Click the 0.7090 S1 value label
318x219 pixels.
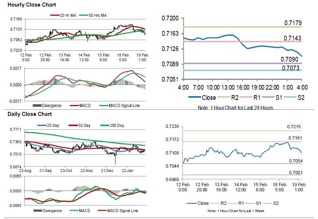pos(290,59)
